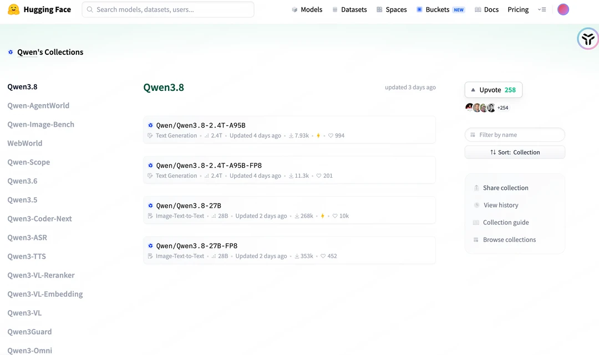Open the Qwen's Collections heading link

pyautogui.click(x=50, y=52)
